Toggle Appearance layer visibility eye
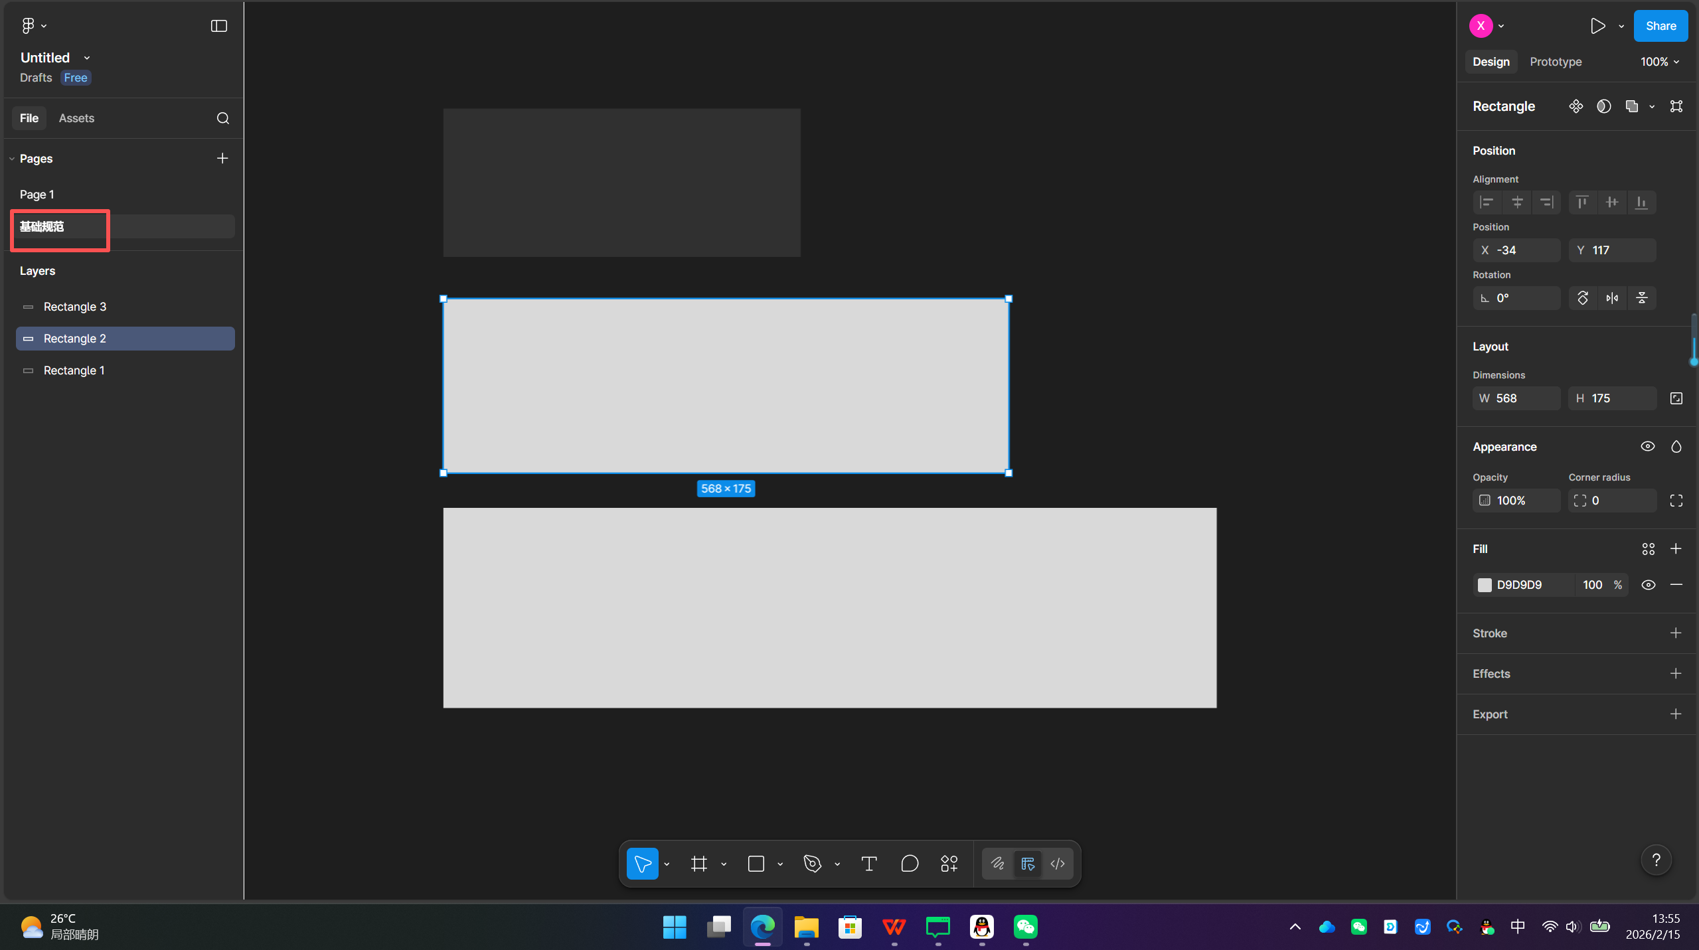Image resolution: width=1699 pixels, height=950 pixels. pyautogui.click(x=1647, y=447)
